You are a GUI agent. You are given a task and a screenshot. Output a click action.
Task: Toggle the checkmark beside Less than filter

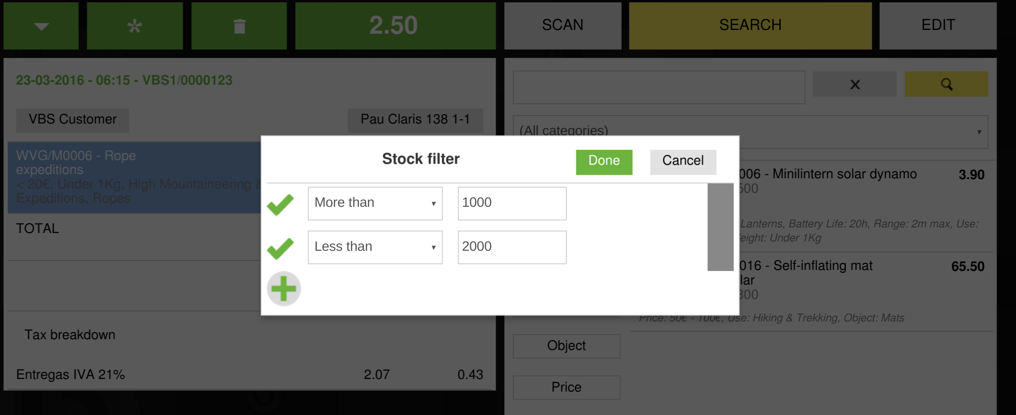click(280, 248)
